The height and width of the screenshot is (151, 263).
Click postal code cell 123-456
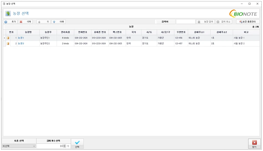(181, 38)
